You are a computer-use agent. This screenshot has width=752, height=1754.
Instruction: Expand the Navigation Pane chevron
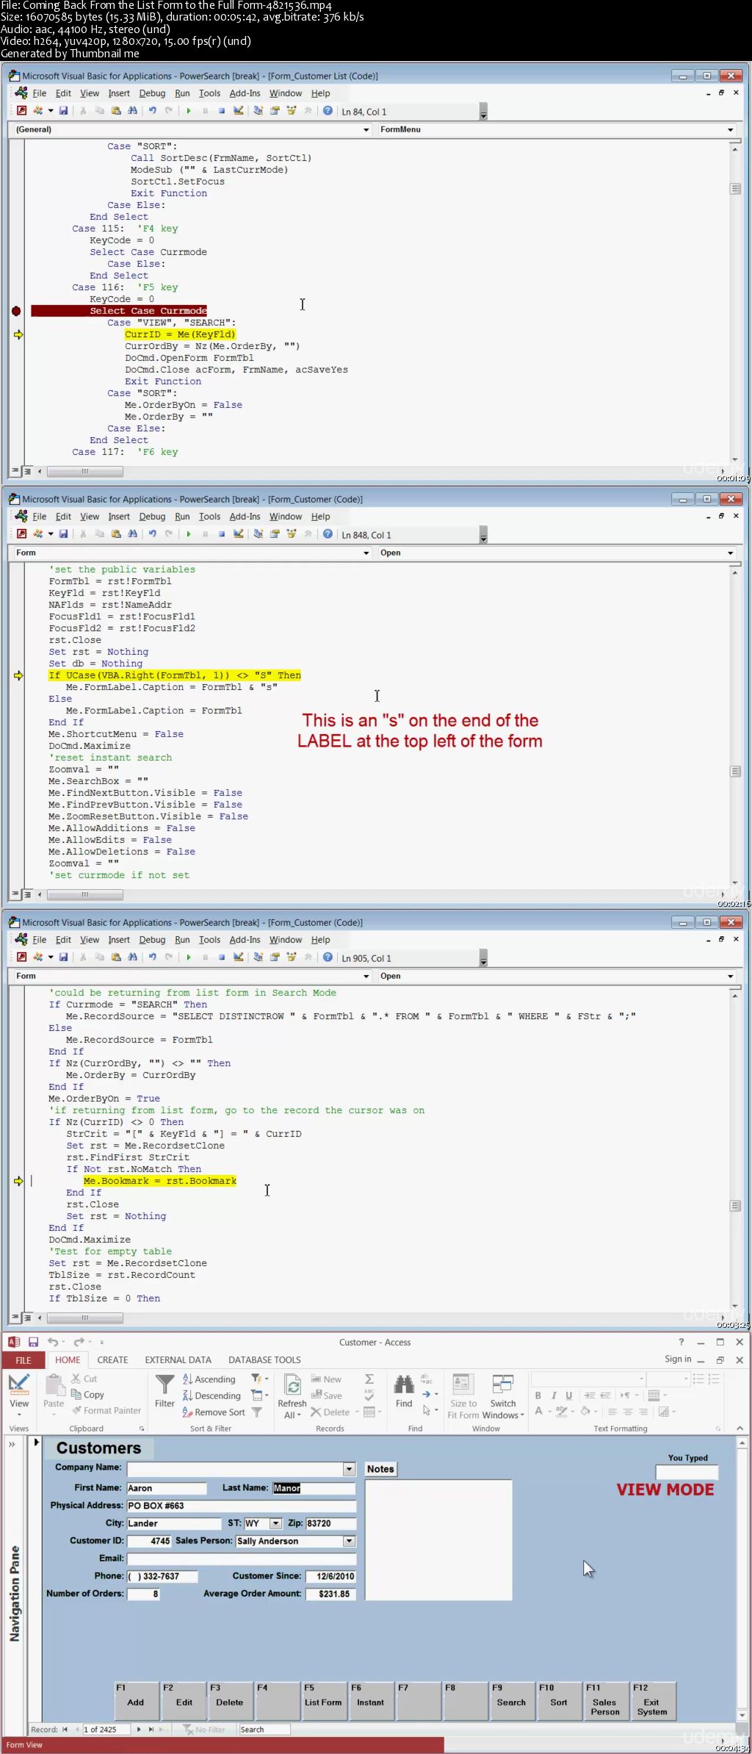pos(12,1444)
